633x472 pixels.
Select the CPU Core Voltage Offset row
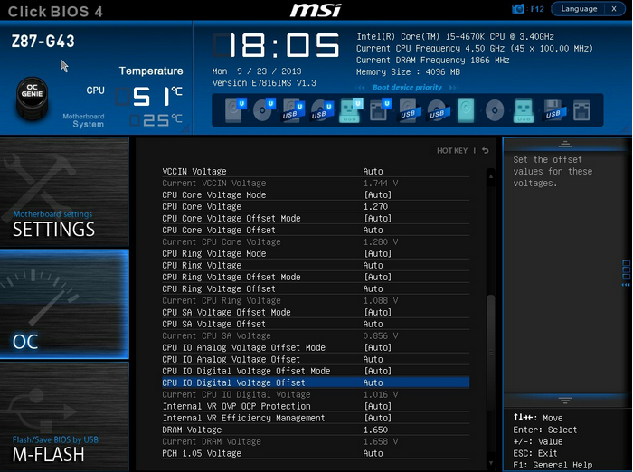(x=316, y=230)
